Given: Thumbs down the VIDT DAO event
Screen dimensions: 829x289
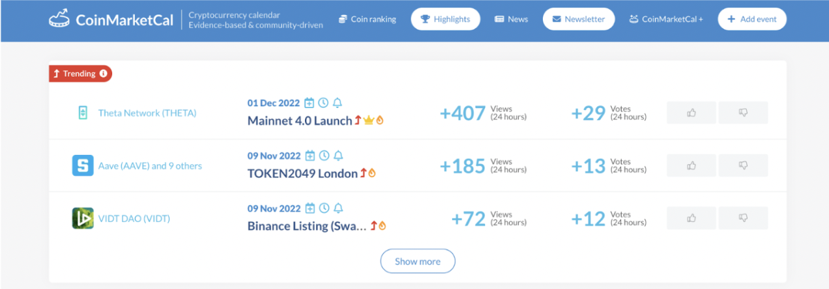Looking at the screenshot, I should coord(743,218).
